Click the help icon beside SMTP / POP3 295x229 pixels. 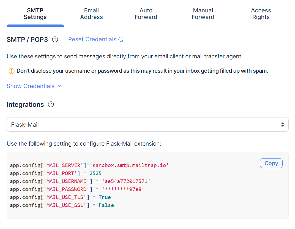click(55, 40)
